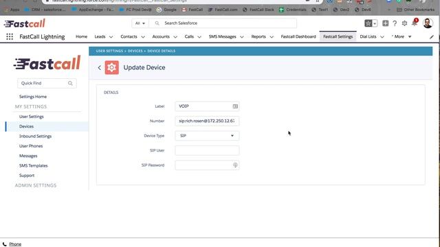Open User Settings in sidebar
The height and width of the screenshot is (247, 440).
point(32,117)
